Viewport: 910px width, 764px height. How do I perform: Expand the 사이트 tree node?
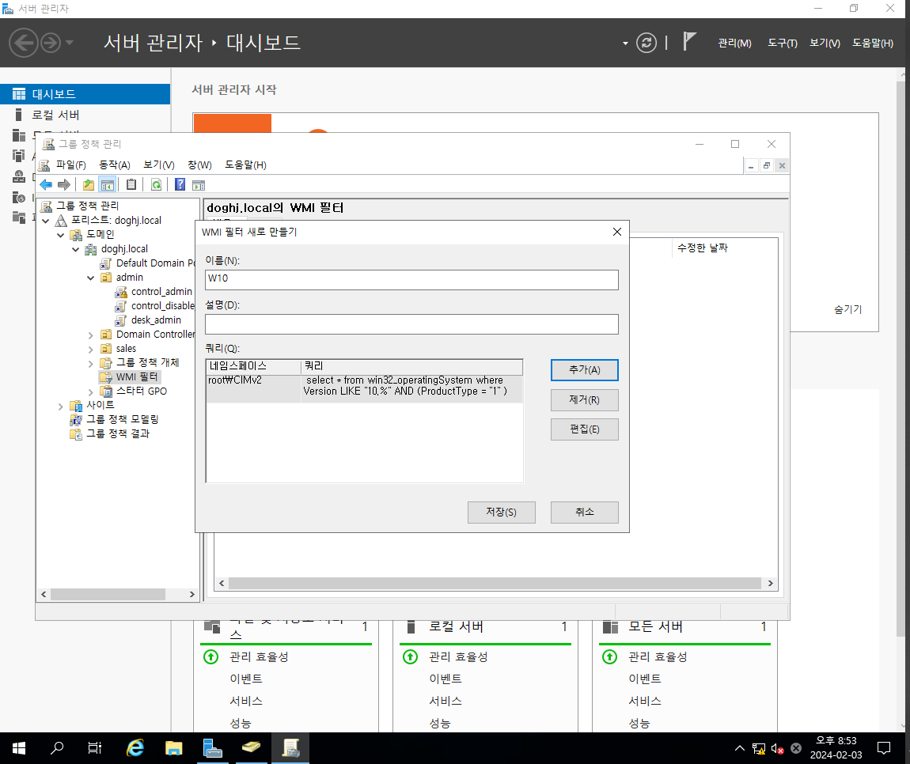pos(60,407)
